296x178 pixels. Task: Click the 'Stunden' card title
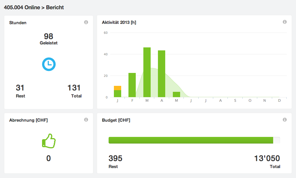coord(18,23)
